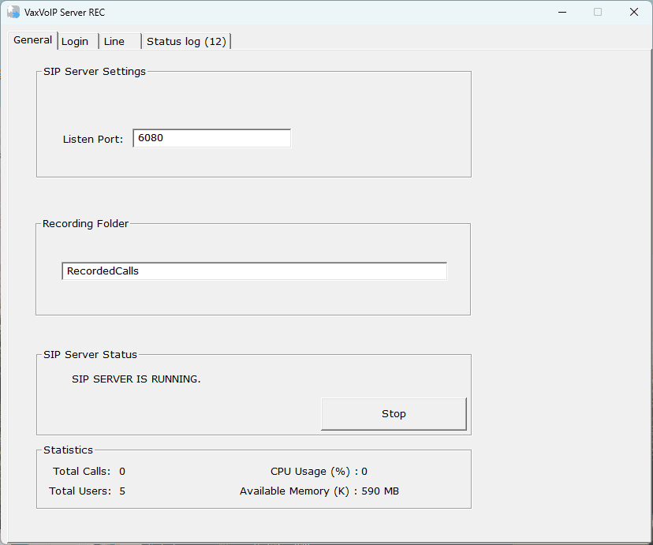Click the 'Available Memory (K) : 590 MB' text
Viewport: 653px width, 545px height.
(x=319, y=491)
